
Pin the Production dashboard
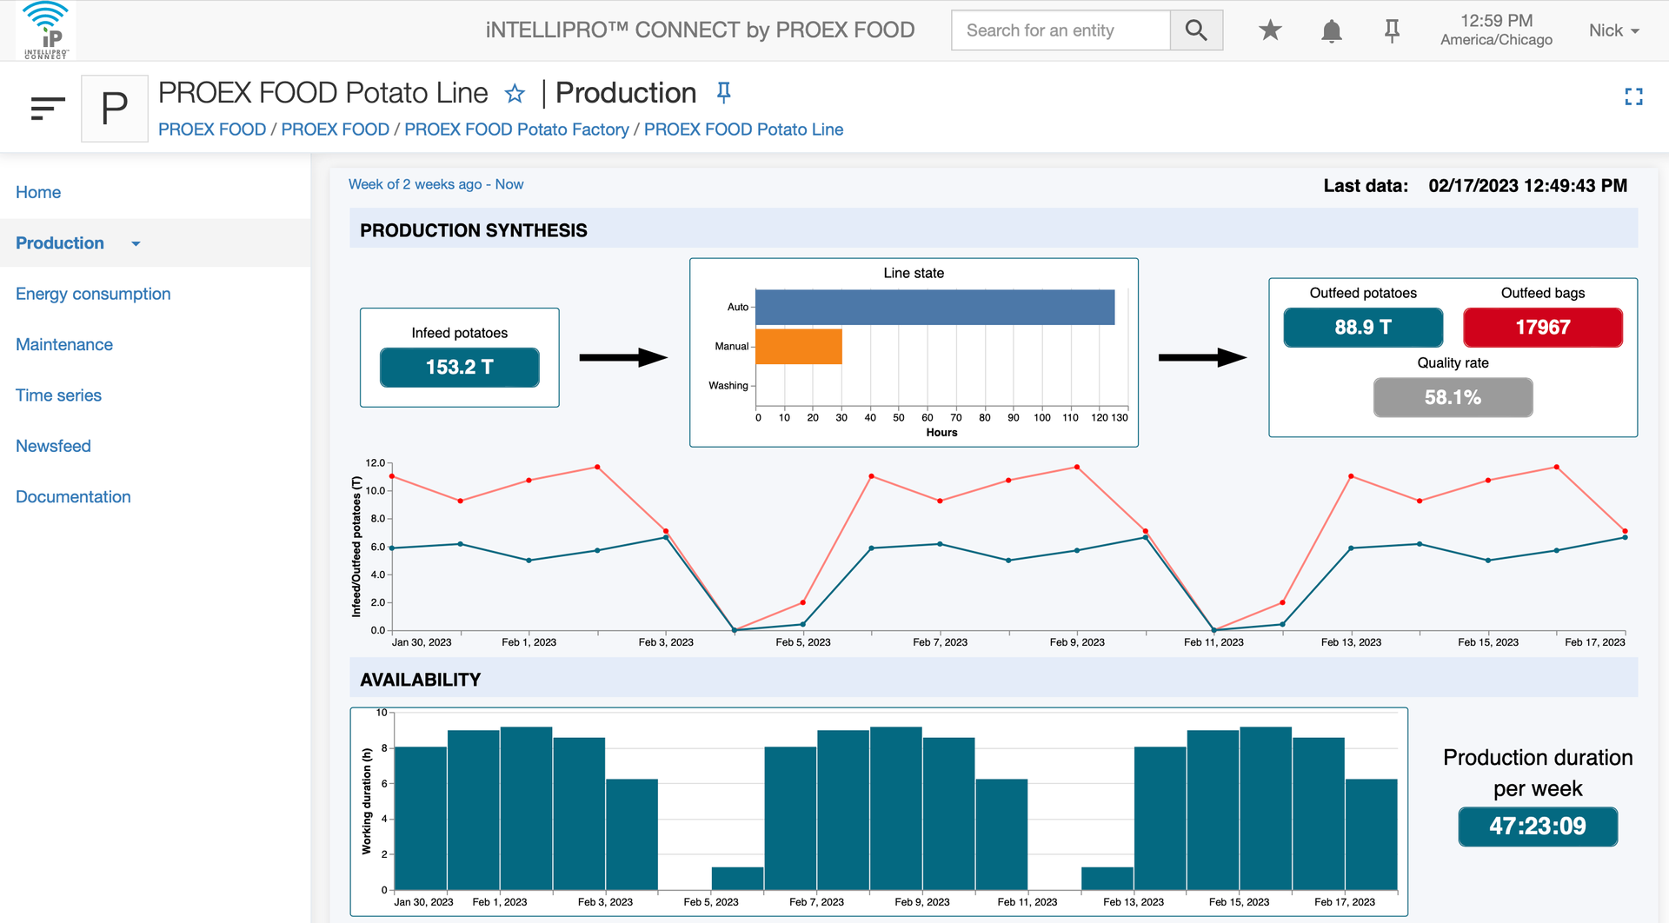(723, 92)
